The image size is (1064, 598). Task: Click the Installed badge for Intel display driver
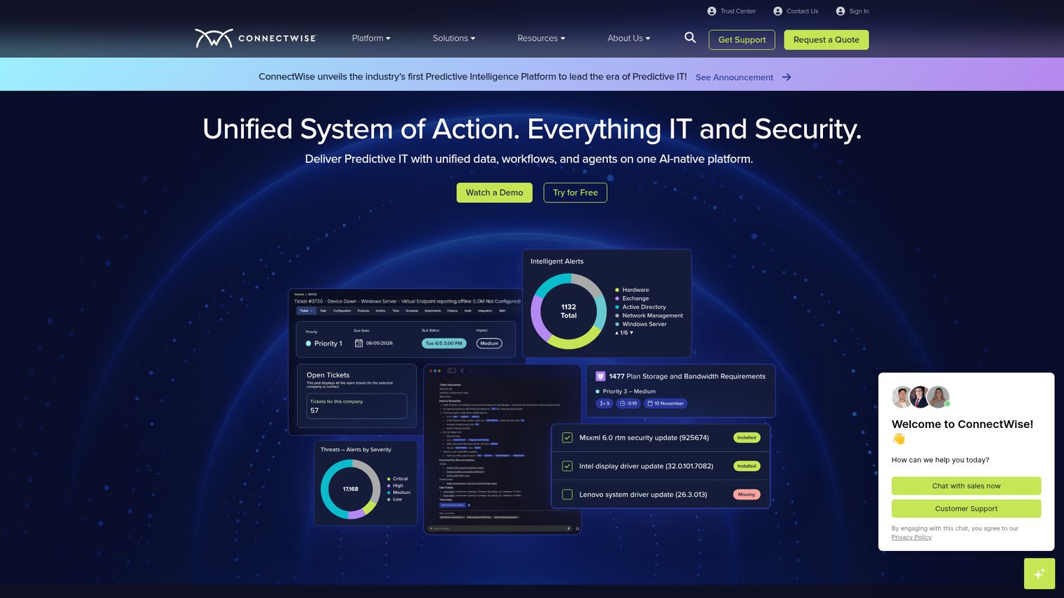(746, 466)
